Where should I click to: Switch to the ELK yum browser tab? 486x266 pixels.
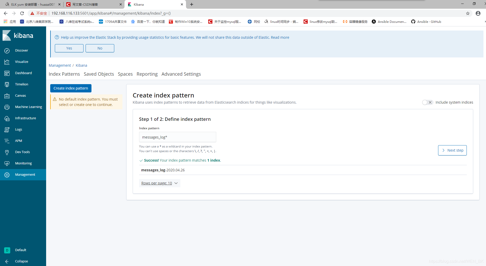click(x=32, y=4)
